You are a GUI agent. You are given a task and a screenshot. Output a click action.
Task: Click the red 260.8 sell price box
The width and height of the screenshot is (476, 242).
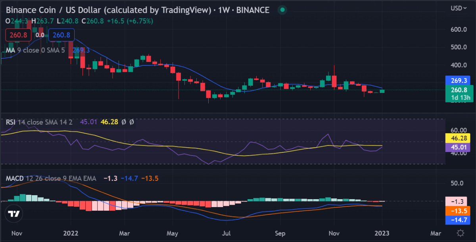click(18, 35)
